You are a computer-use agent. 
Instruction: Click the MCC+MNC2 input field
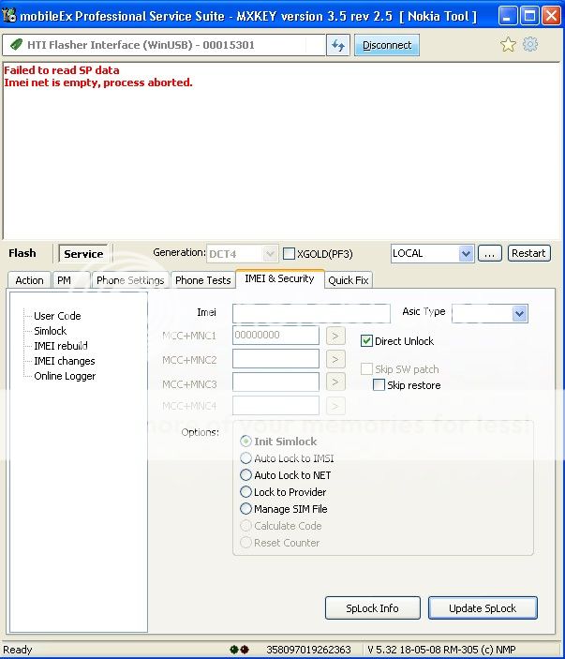pyautogui.click(x=275, y=359)
